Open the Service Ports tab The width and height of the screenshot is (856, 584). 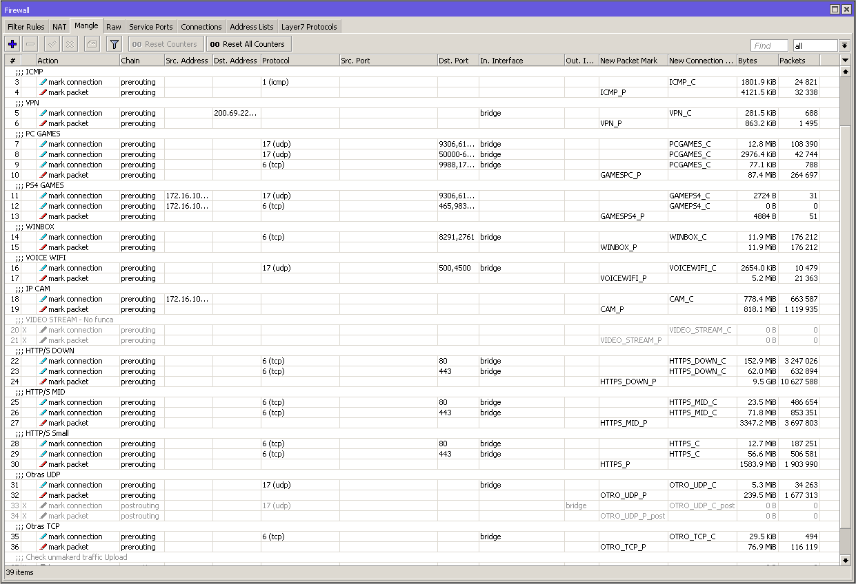pyautogui.click(x=151, y=27)
